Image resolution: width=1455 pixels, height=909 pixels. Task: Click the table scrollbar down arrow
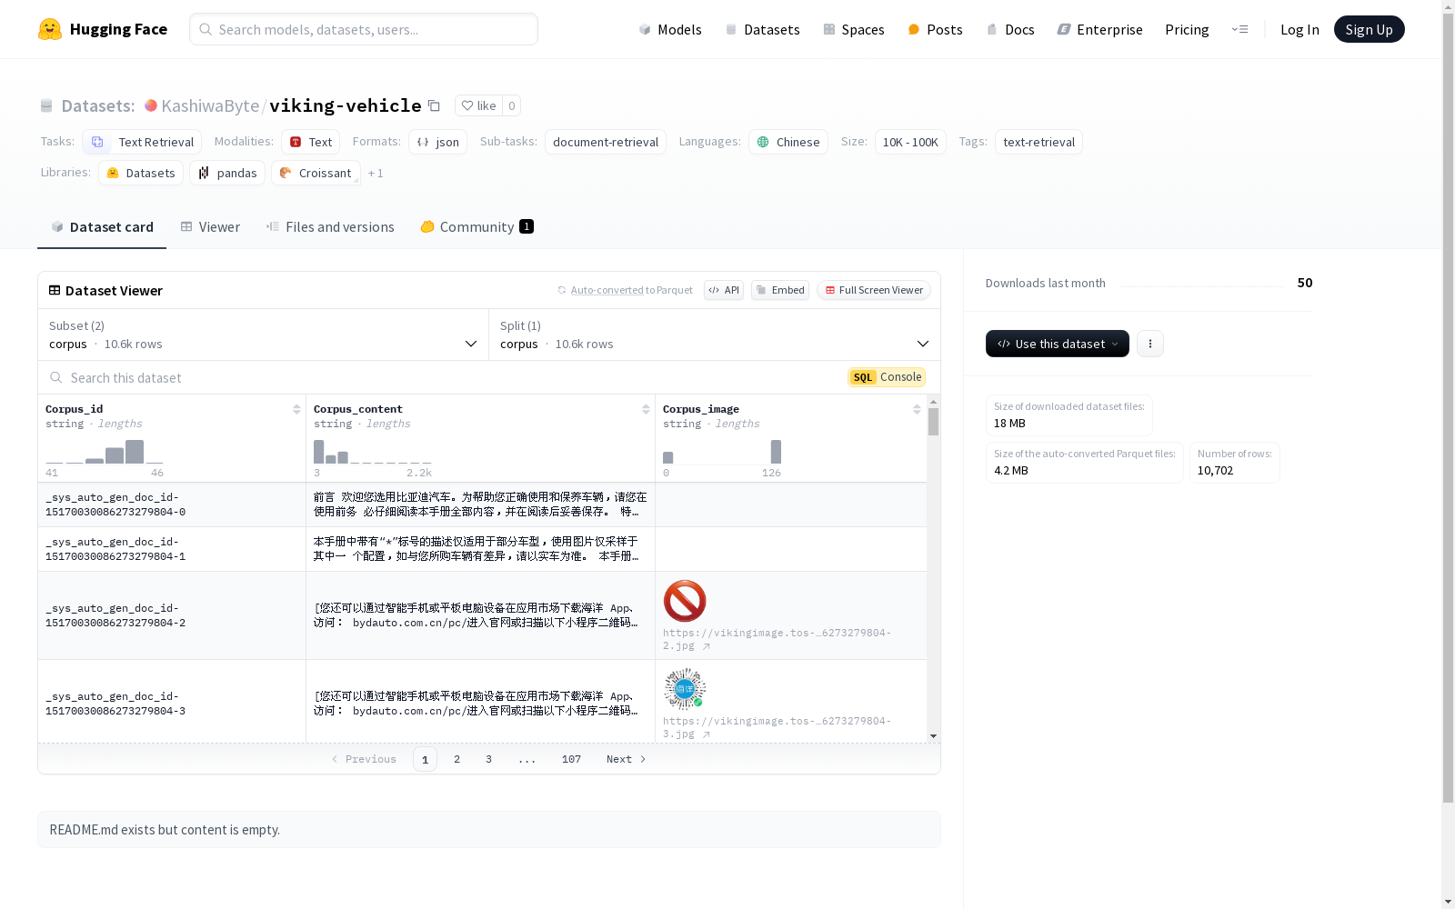tap(933, 736)
